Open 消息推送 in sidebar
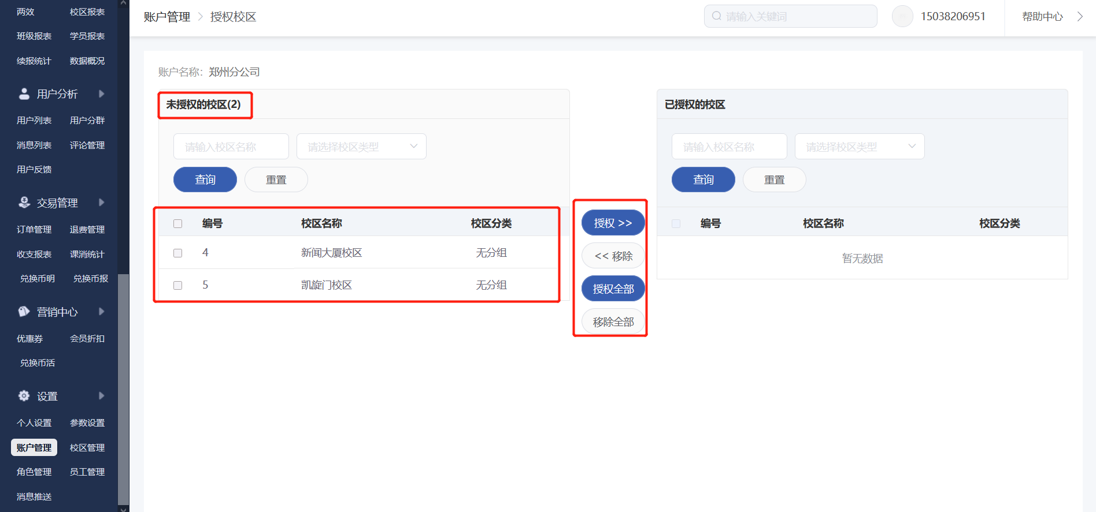This screenshot has height=512, width=1096. 34,496
